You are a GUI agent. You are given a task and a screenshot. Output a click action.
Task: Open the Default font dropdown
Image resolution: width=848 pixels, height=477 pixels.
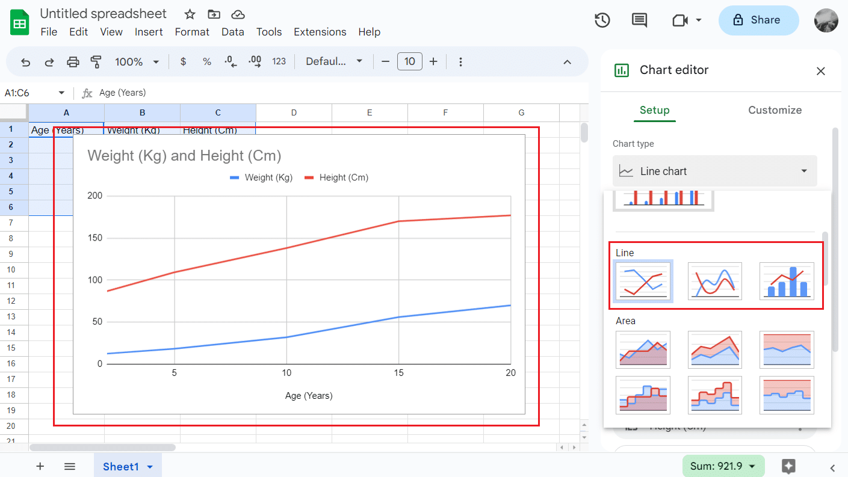point(334,61)
